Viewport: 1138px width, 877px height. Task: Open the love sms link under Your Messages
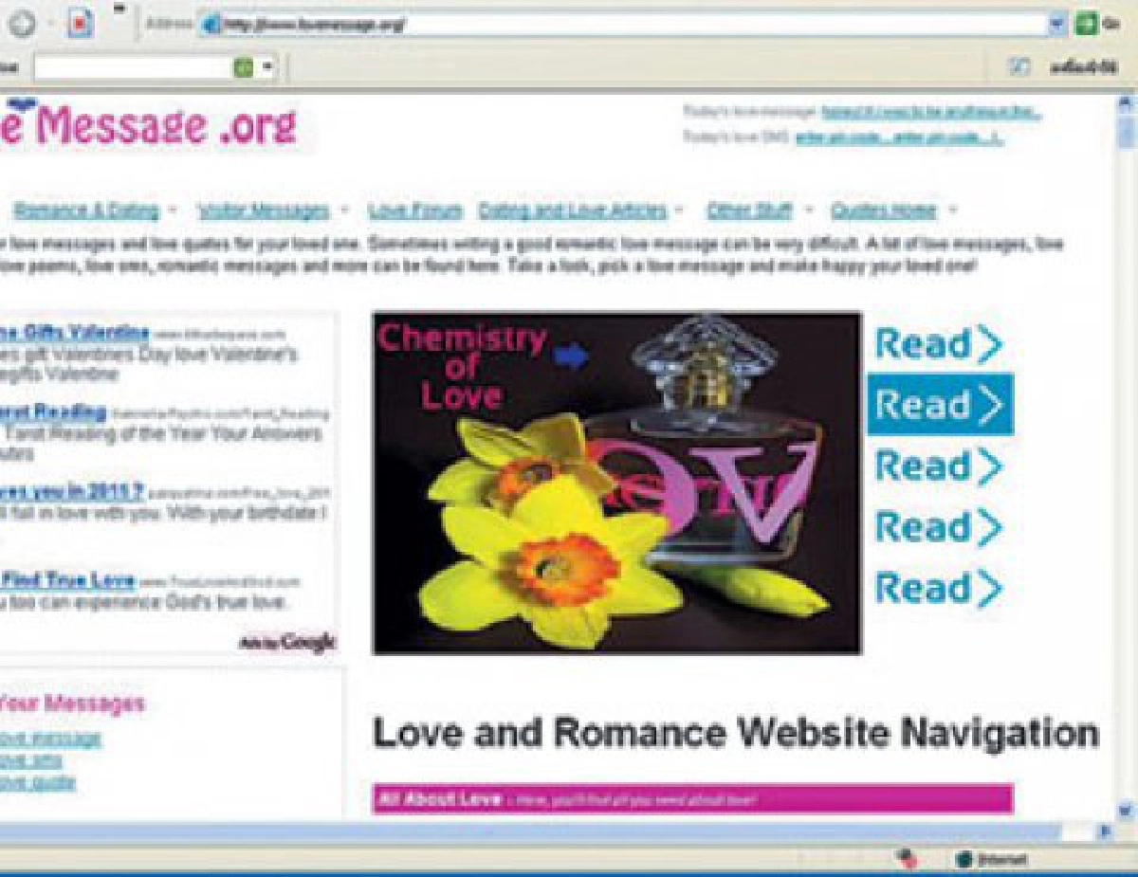tap(31, 761)
